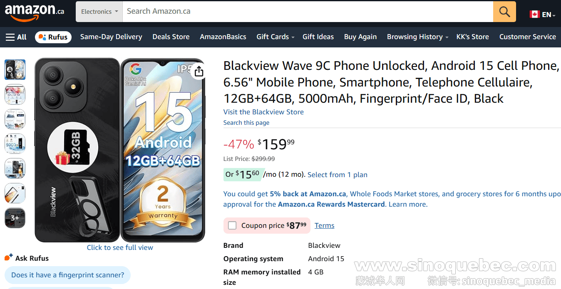Select KK's Store in navigation
Screen dimensions: 561x289
[x=472, y=37]
